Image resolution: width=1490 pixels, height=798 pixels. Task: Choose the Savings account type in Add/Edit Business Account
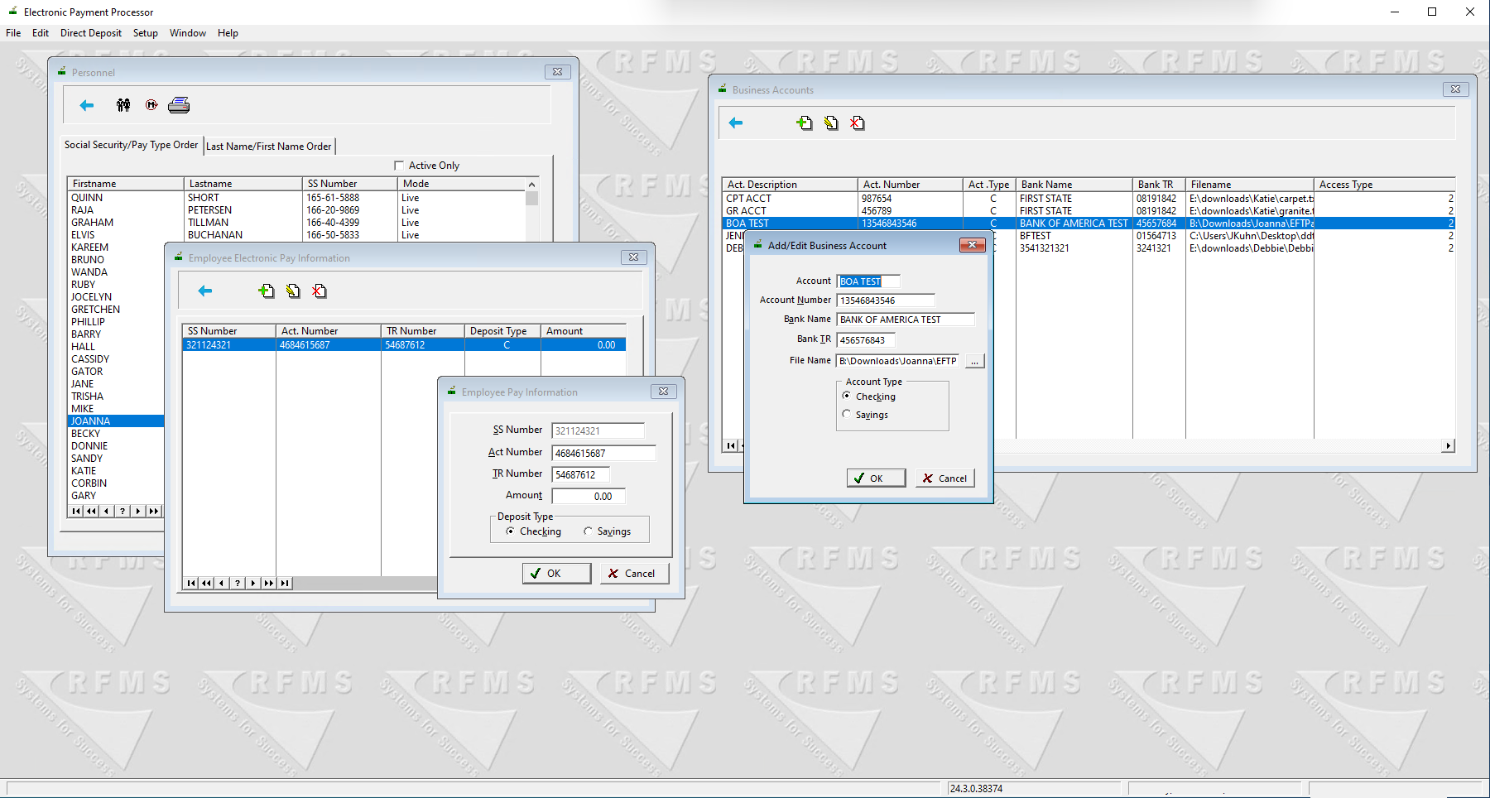pos(847,415)
